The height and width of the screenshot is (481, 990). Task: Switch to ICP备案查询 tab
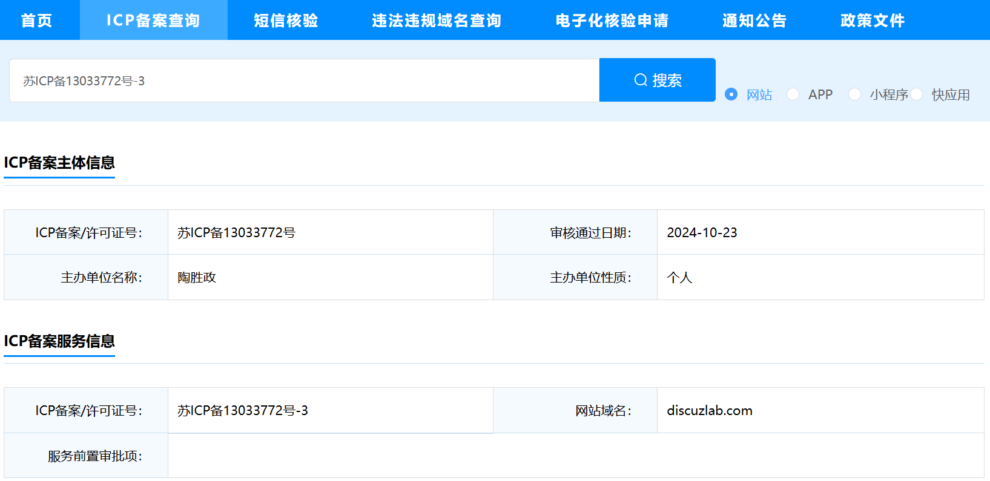tap(153, 21)
